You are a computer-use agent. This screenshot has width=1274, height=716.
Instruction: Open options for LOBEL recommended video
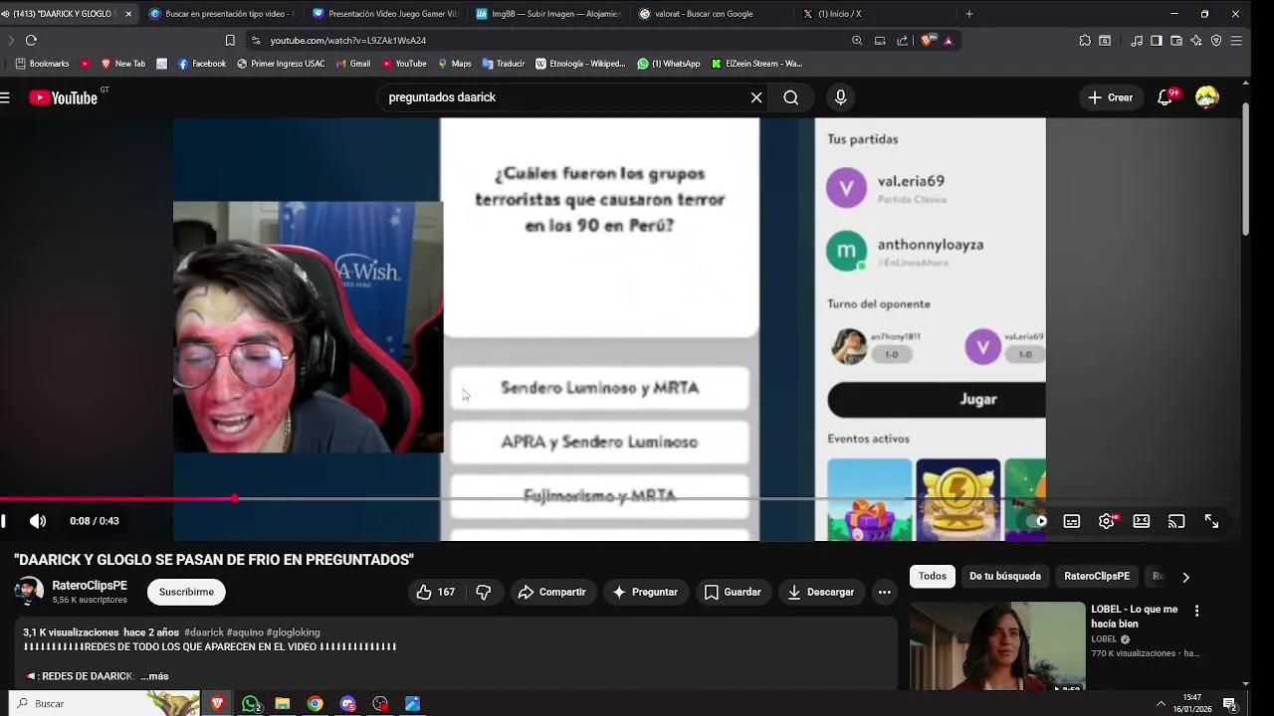pos(1197,611)
